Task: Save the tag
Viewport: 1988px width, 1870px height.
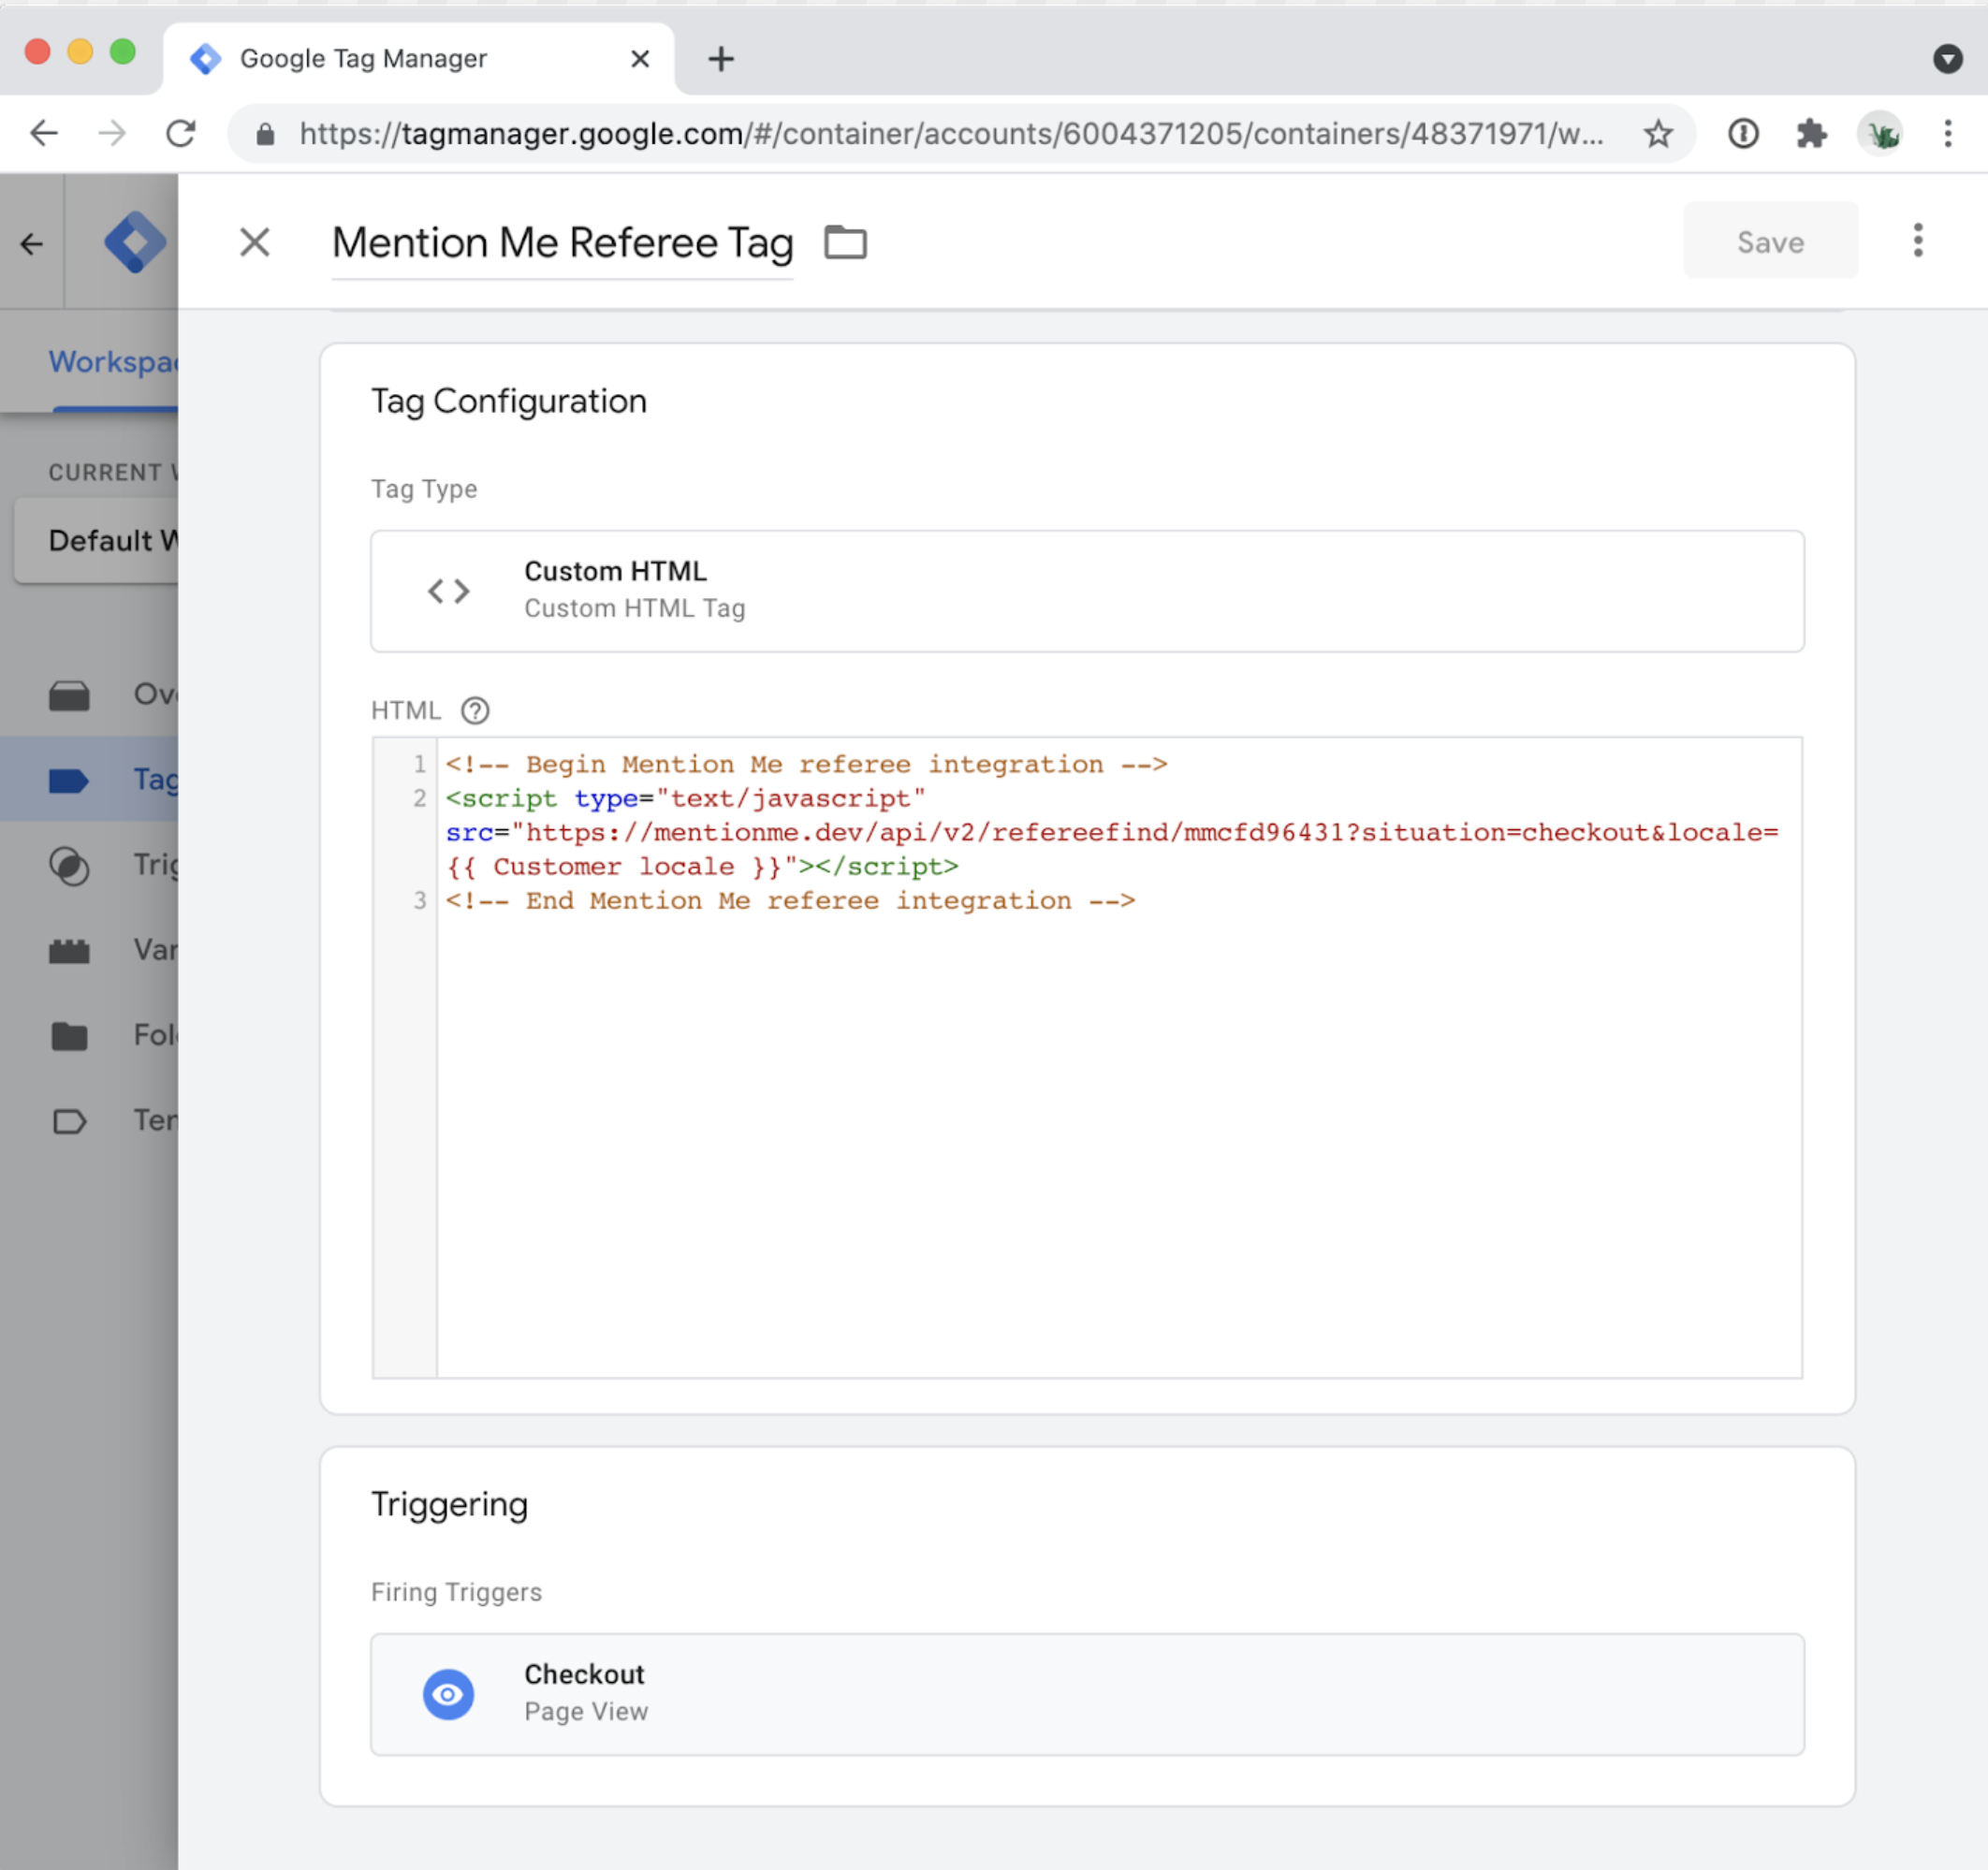Action: pyautogui.click(x=1770, y=241)
